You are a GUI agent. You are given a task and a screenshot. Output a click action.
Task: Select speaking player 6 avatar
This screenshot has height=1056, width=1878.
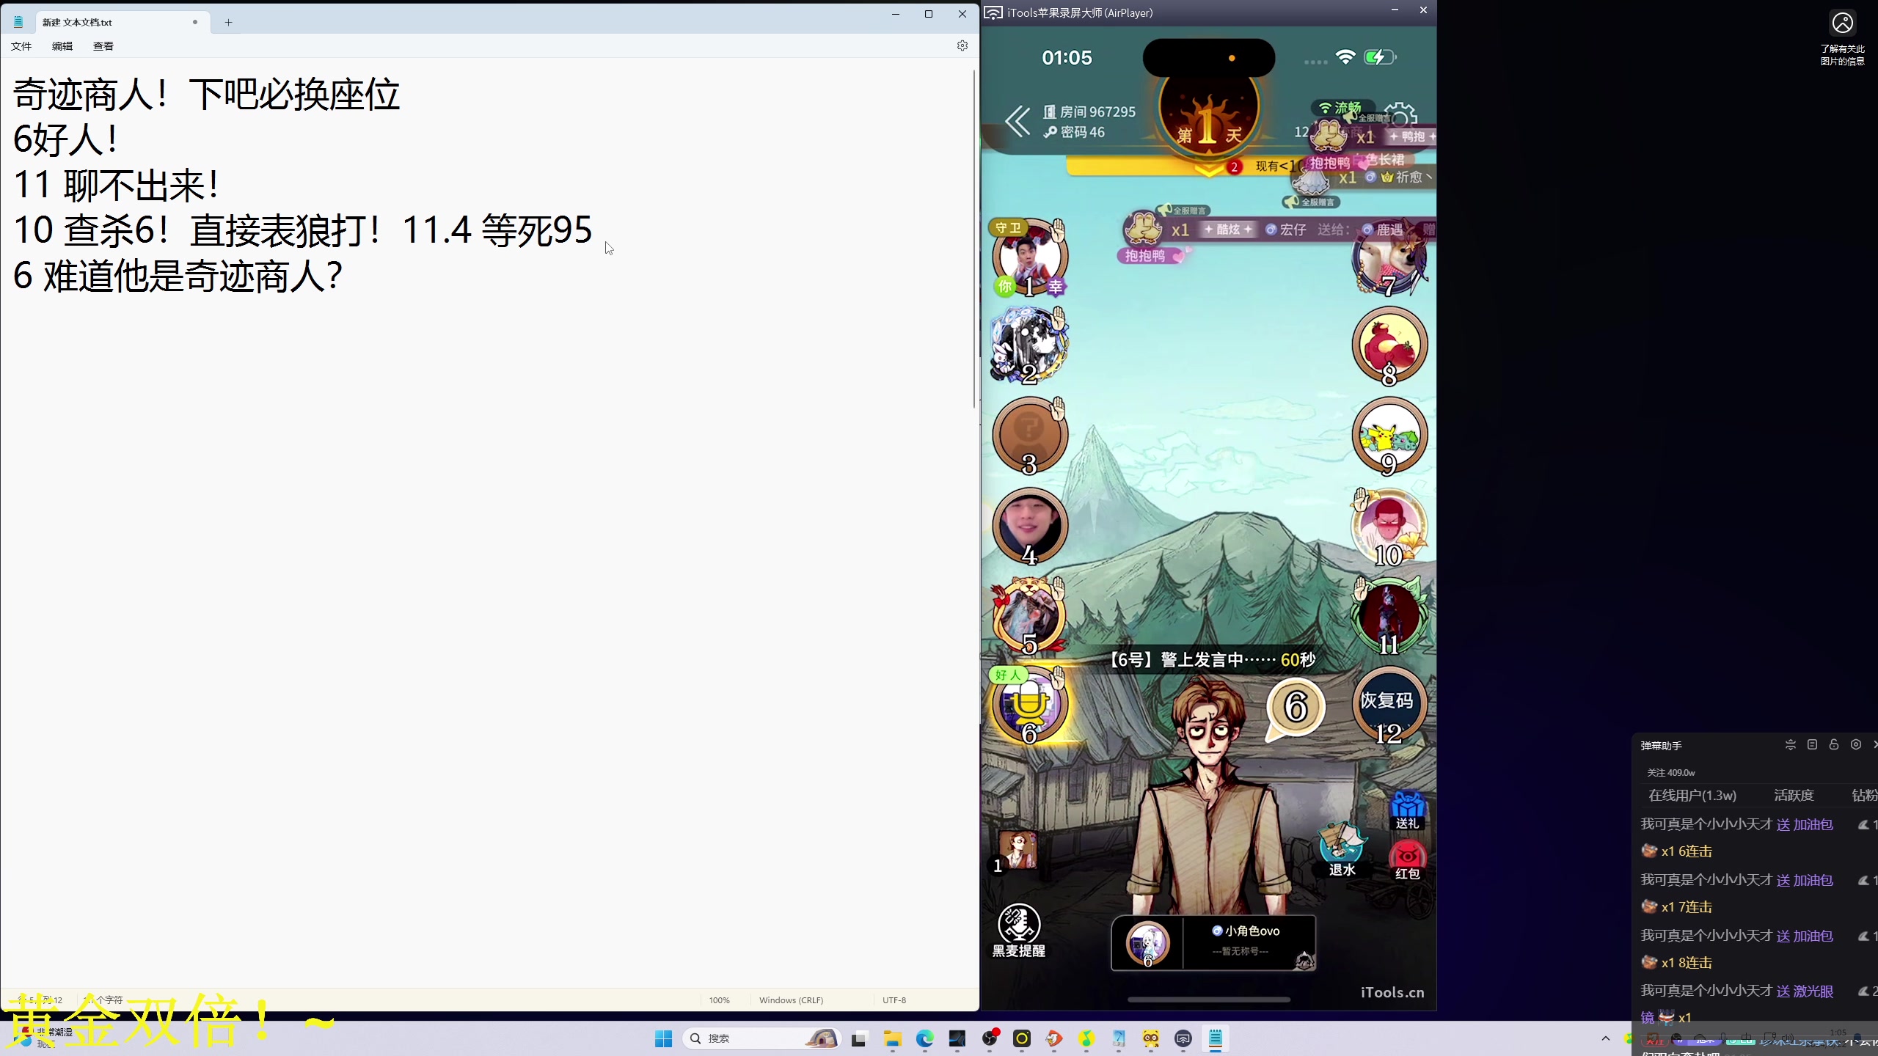1029,705
